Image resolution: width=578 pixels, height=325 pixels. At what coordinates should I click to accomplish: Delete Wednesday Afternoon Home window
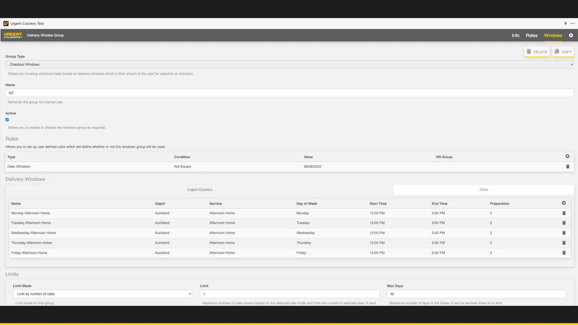(x=564, y=233)
